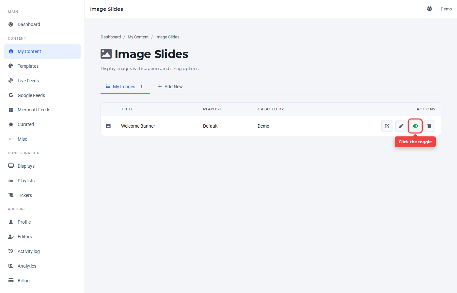Open the Templates page
This screenshot has width=457, height=293.
pyautogui.click(x=42, y=66)
